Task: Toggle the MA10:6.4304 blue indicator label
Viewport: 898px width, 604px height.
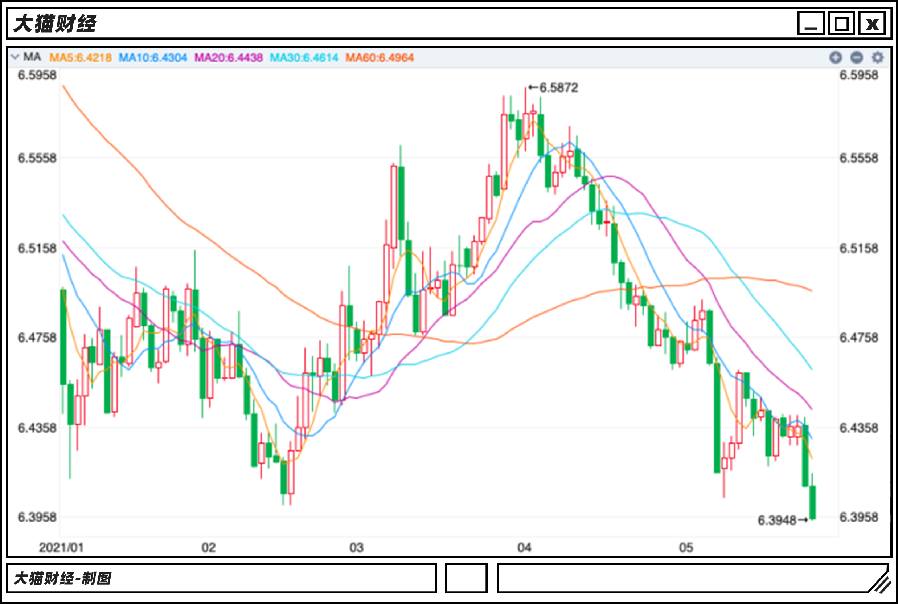Action: pos(152,58)
